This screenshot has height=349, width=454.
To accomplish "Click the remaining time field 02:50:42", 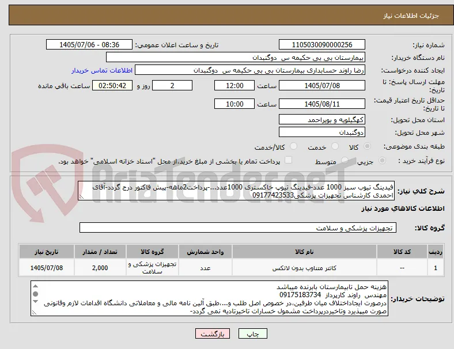I will click(112, 86).
